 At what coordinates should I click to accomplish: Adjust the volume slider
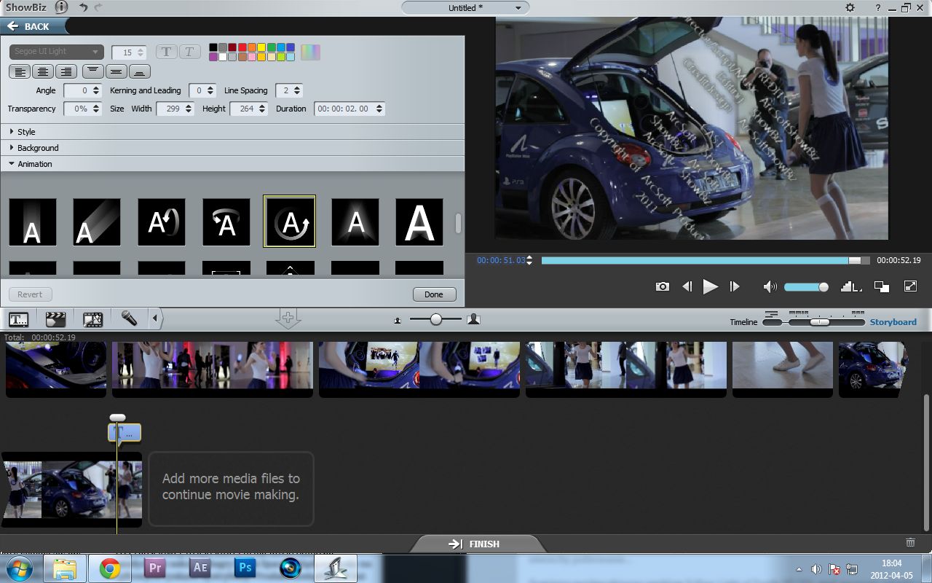pos(806,287)
